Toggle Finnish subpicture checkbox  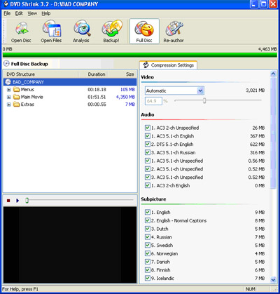pyautogui.click(x=147, y=270)
